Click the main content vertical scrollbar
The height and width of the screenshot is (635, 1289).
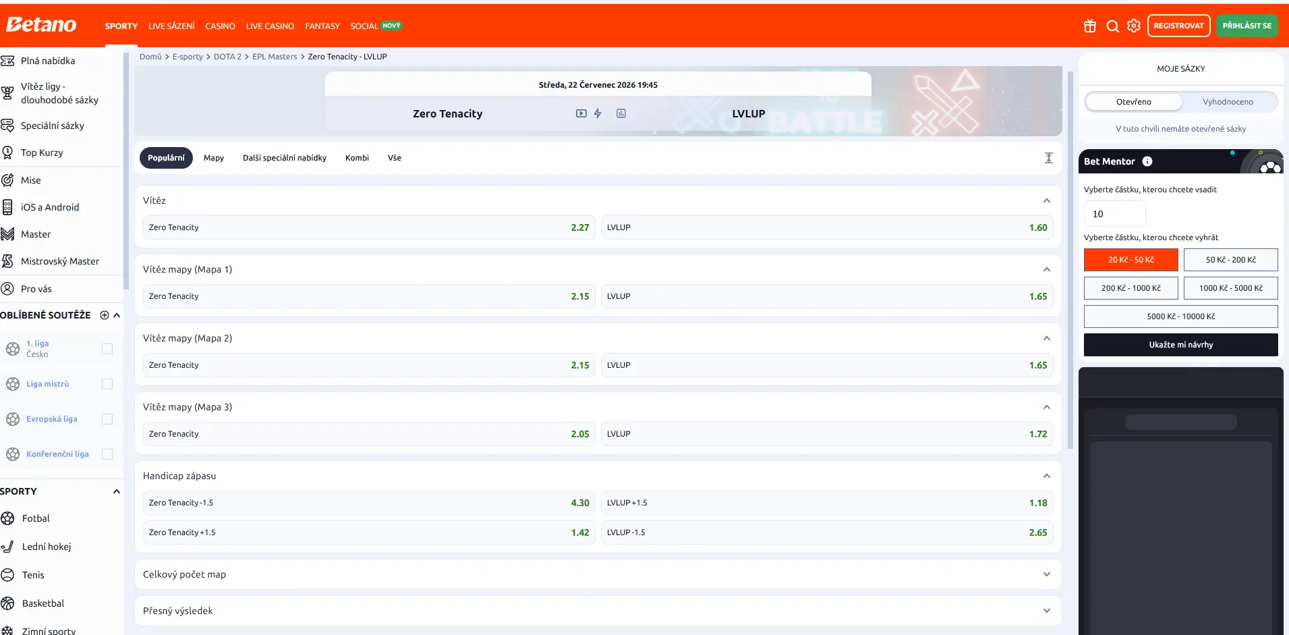[x=1070, y=260]
